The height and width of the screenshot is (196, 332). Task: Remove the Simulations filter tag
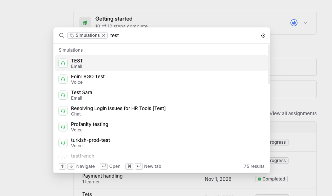[104, 35]
